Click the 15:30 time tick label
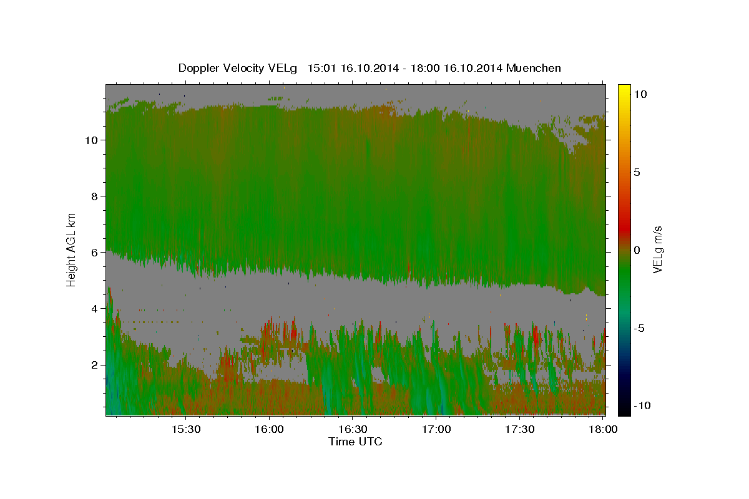Screen dimensions: 749x499 coord(185,429)
